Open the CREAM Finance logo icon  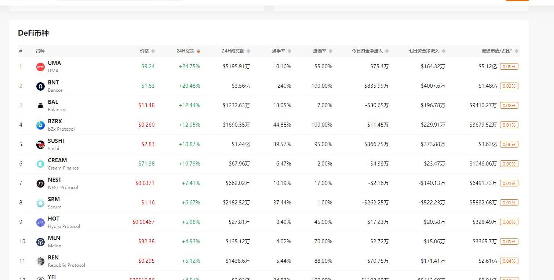pos(40,164)
